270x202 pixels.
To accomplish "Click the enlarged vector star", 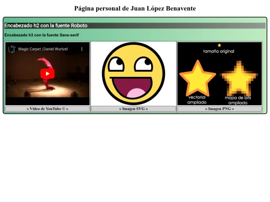I will 197,78.
